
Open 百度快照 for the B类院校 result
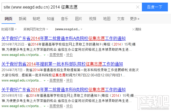[x=56, y=106]
